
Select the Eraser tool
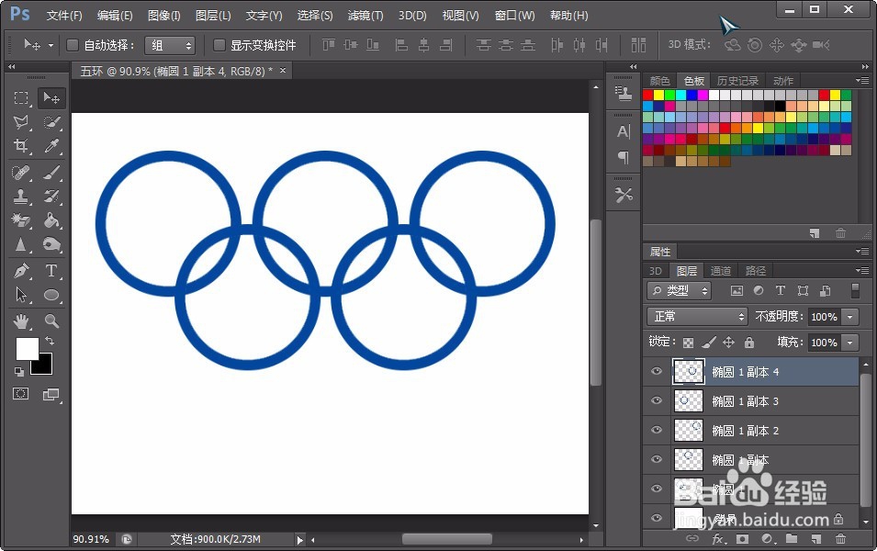click(21, 220)
